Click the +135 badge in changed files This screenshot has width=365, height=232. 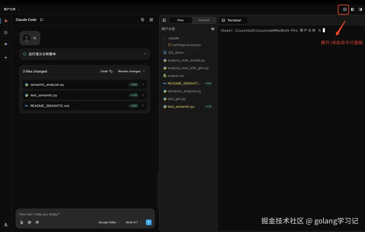[x=133, y=95]
